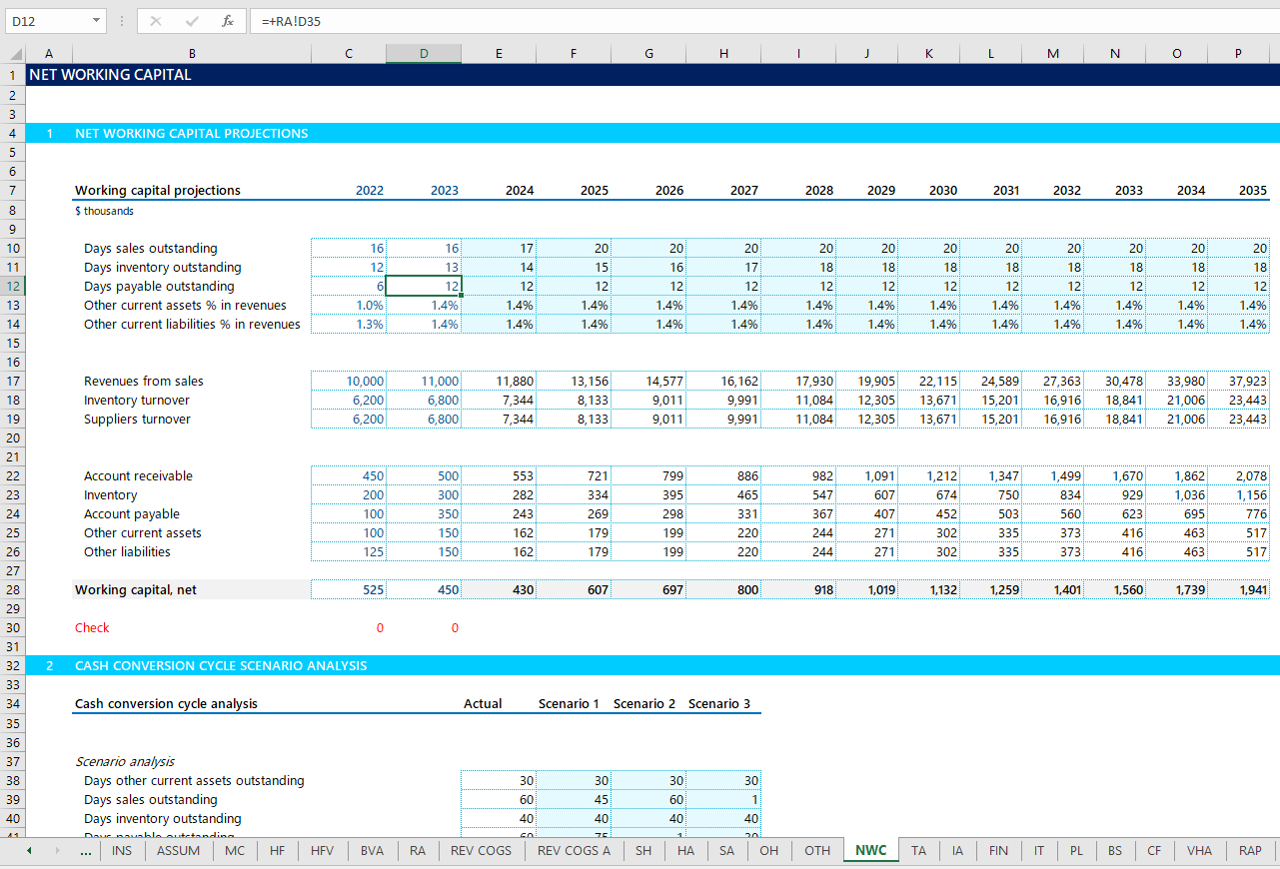
Task: Select row 28 header
Action: (x=11, y=588)
